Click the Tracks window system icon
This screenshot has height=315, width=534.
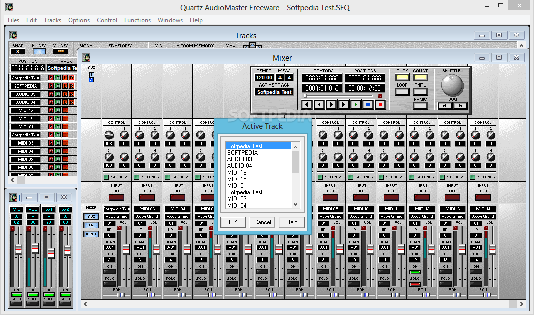tap(13, 35)
